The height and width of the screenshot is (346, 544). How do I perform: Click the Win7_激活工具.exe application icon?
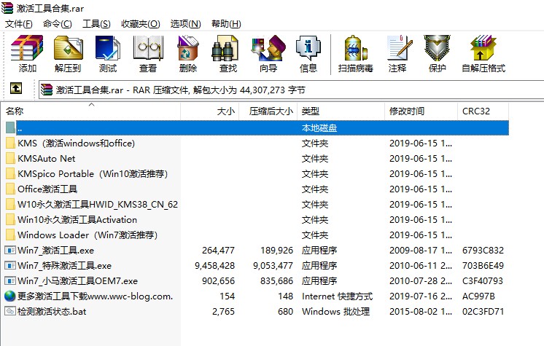[x=10, y=250]
